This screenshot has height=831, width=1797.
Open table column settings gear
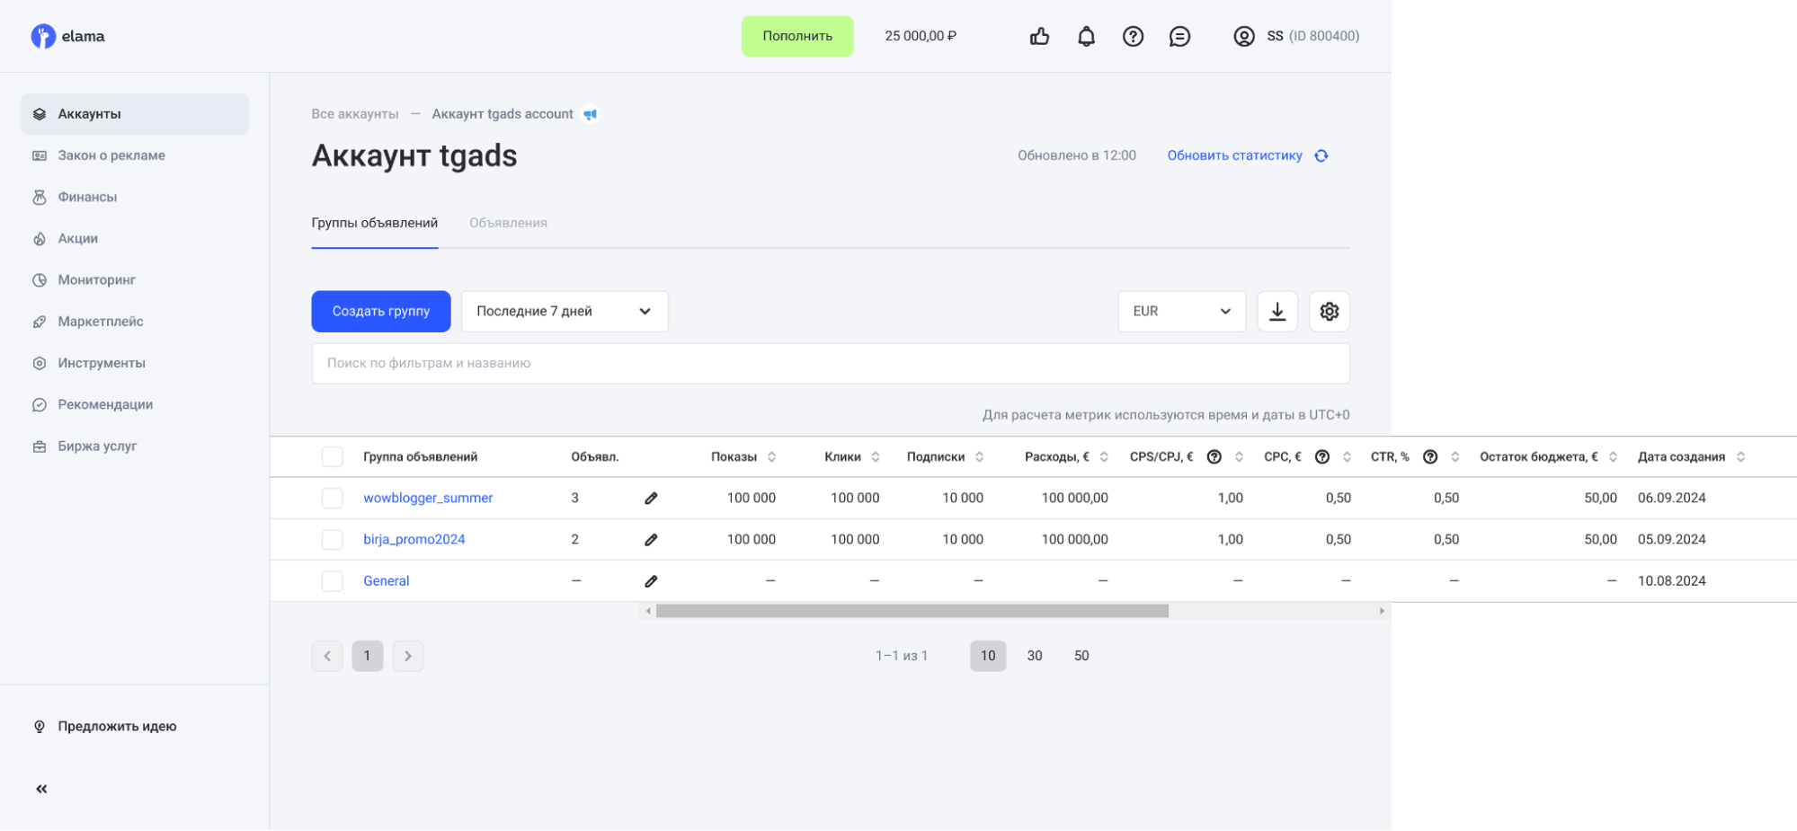[1330, 311]
